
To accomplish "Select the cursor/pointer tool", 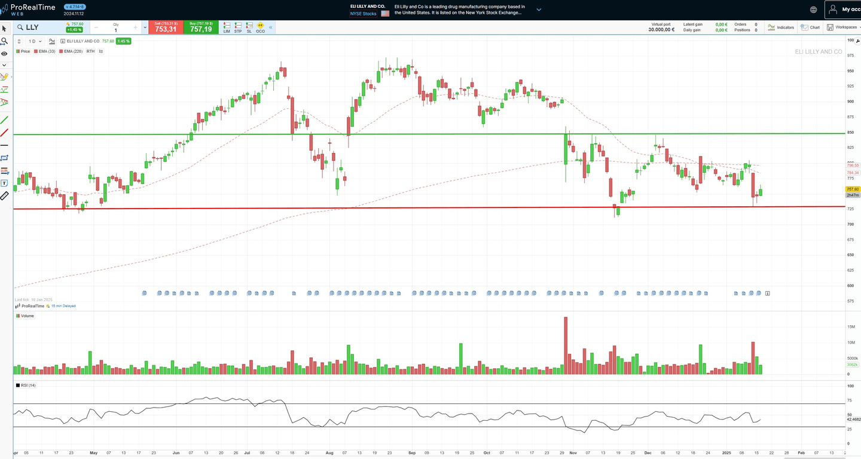I will (4, 29).
